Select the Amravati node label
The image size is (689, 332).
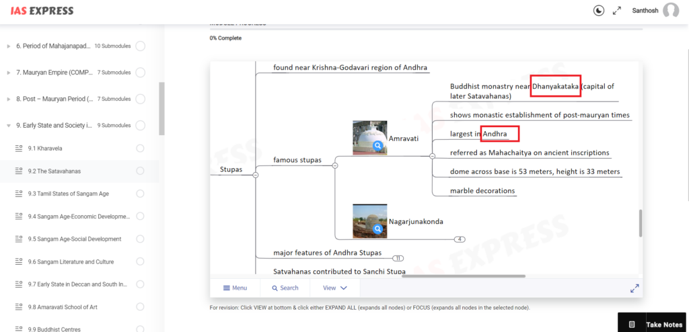(x=404, y=138)
